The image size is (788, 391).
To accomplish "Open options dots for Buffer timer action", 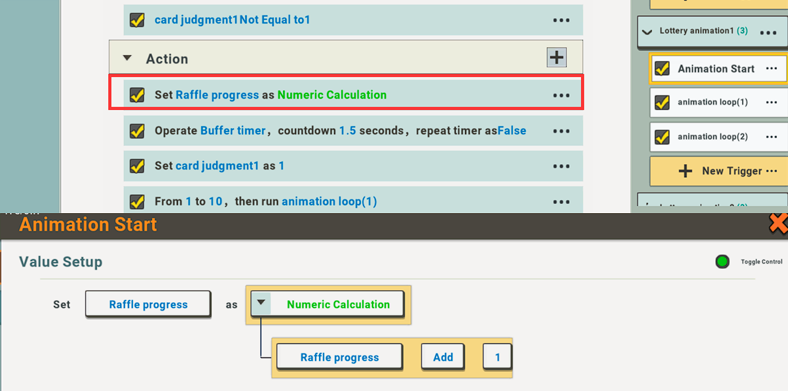I will click(561, 131).
